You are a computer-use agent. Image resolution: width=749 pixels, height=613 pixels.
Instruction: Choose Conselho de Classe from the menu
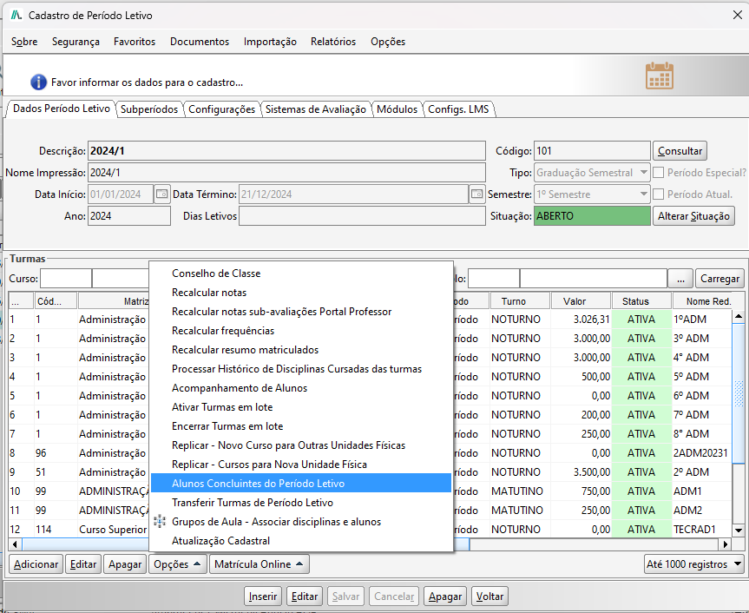(301, 274)
